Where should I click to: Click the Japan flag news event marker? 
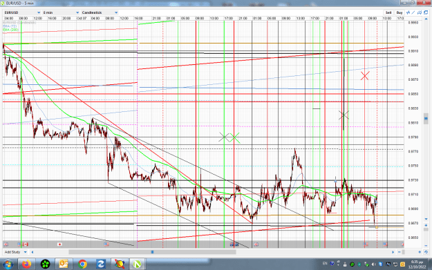59,244
